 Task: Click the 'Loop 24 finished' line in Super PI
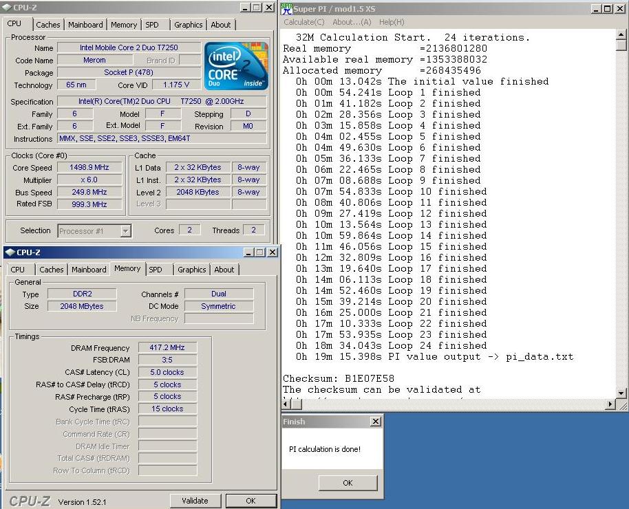point(391,346)
